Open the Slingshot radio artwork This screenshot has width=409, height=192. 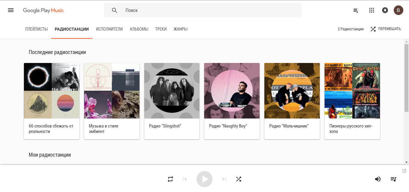[x=172, y=91]
